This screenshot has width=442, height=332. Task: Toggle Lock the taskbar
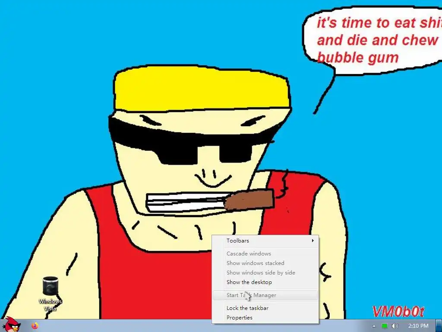coord(265,308)
